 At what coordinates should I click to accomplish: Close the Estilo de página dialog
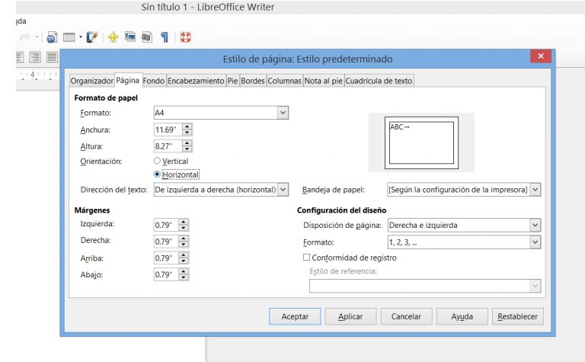tap(541, 56)
